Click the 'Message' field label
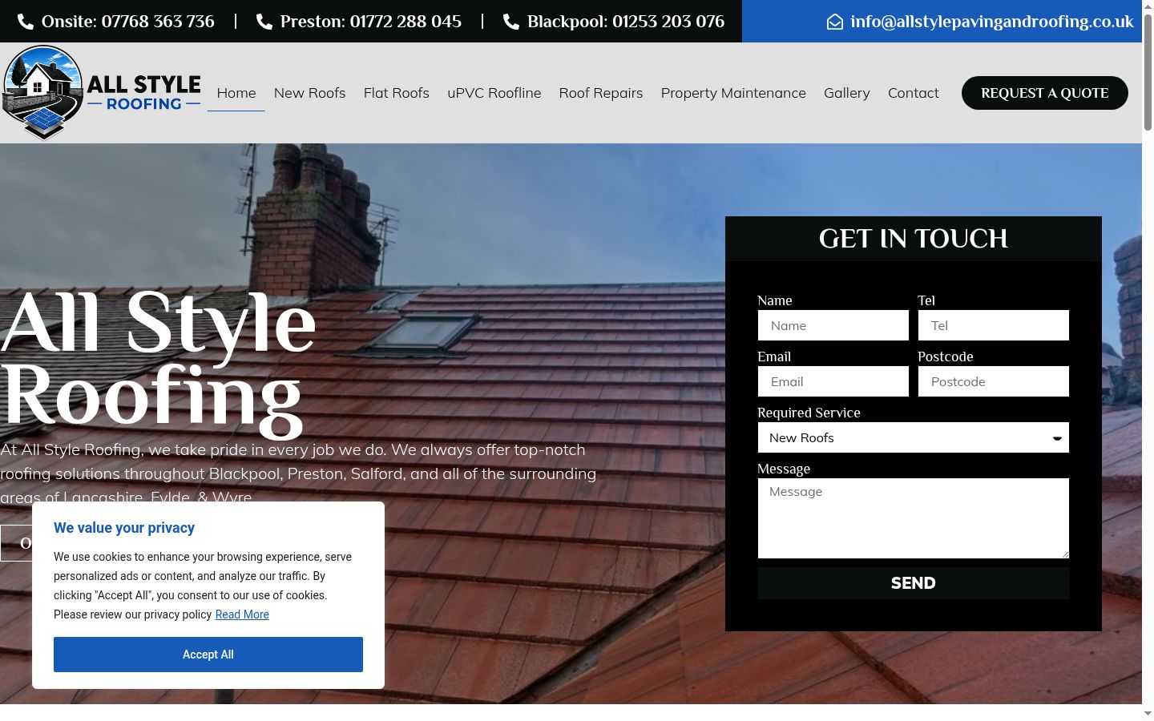 [784, 469]
